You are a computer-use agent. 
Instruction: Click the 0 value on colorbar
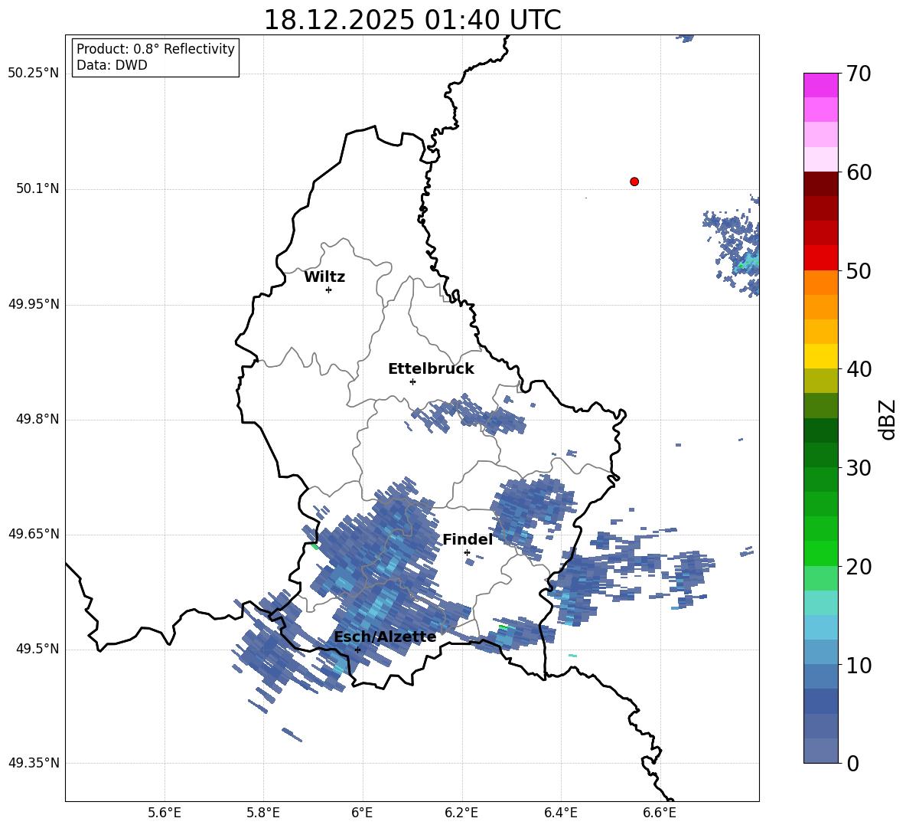(x=852, y=763)
